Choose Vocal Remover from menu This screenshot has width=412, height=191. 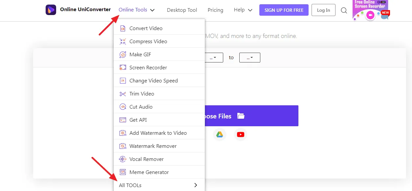coord(159,159)
